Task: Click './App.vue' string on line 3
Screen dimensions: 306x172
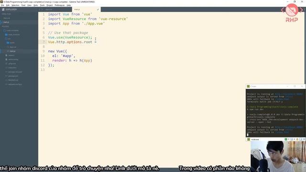Action: (93, 23)
